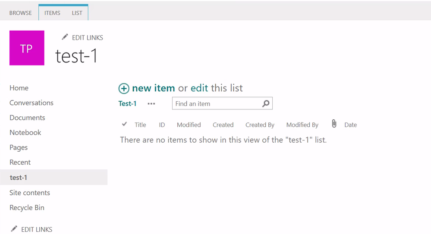Toggle the select-all checkmark in list header
The height and width of the screenshot is (234, 431).
125,124
